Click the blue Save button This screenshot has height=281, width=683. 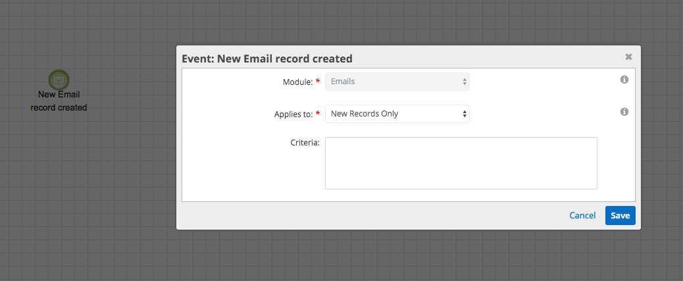pos(620,216)
